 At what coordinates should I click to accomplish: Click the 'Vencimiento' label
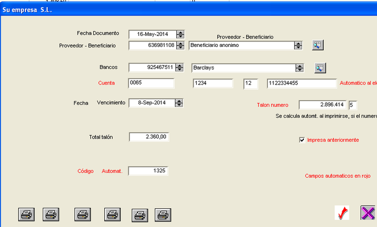click(x=111, y=103)
